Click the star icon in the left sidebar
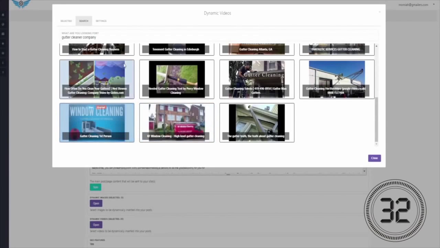440x248 pixels. point(3,44)
